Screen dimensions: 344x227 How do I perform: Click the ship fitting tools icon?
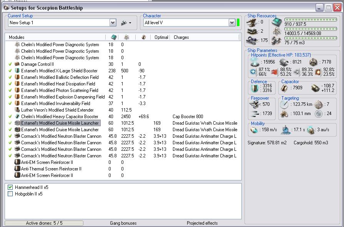pos(124,23)
